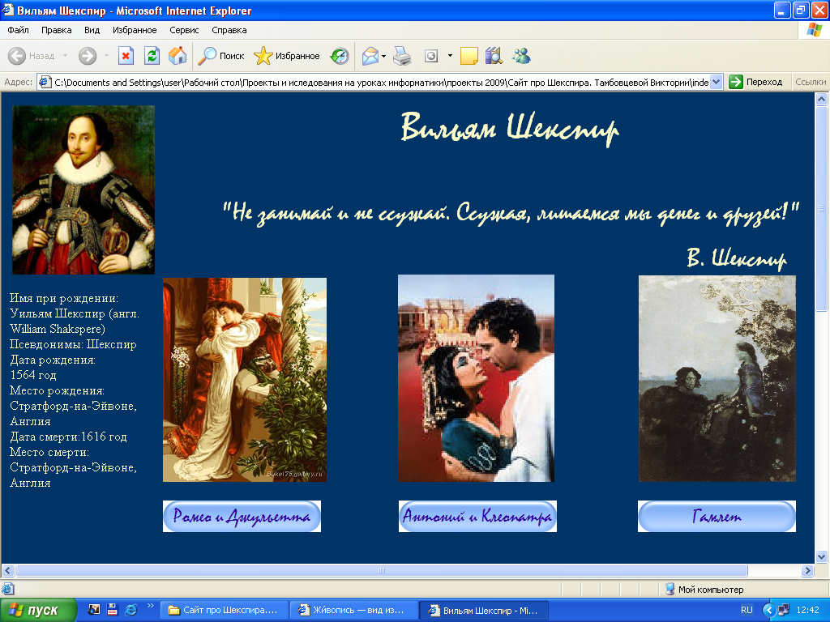The width and height of the screenshot is (830, 622).
Task: Switch to Живопись taskbar window button
Action: (354, 610)
